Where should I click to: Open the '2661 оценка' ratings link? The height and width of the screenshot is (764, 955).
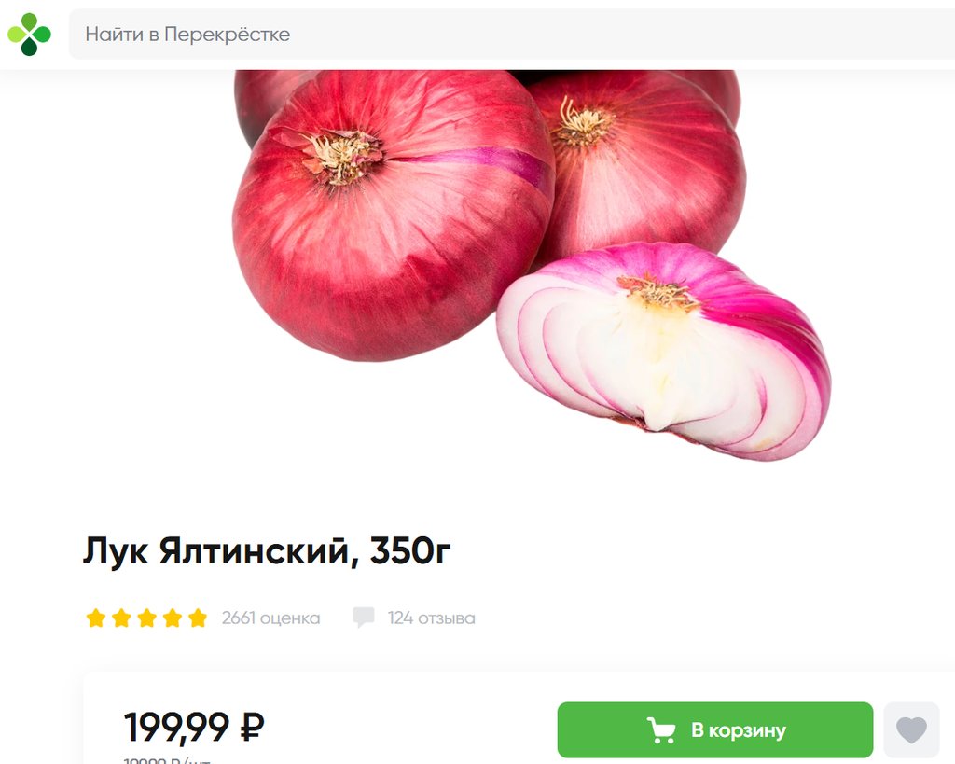click(270, 618)
